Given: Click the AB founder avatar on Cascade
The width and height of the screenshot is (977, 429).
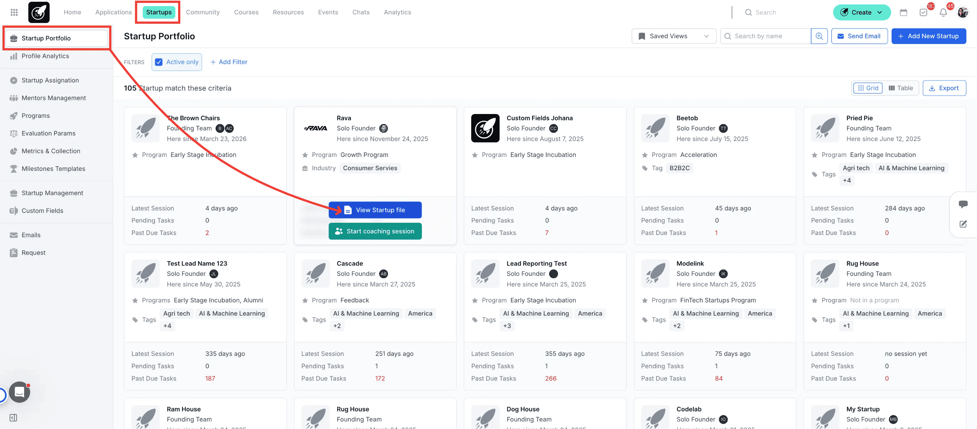Looking at the screenshot, I should 384,274.
